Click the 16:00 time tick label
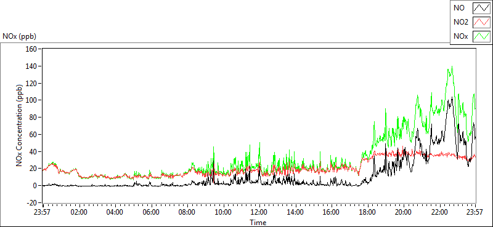This screenshot has width=493, height=227. (x=332, y=212)
